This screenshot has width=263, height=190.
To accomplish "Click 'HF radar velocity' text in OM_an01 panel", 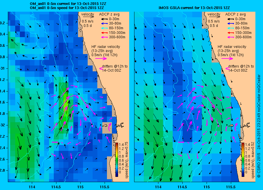I will point(106,47).
